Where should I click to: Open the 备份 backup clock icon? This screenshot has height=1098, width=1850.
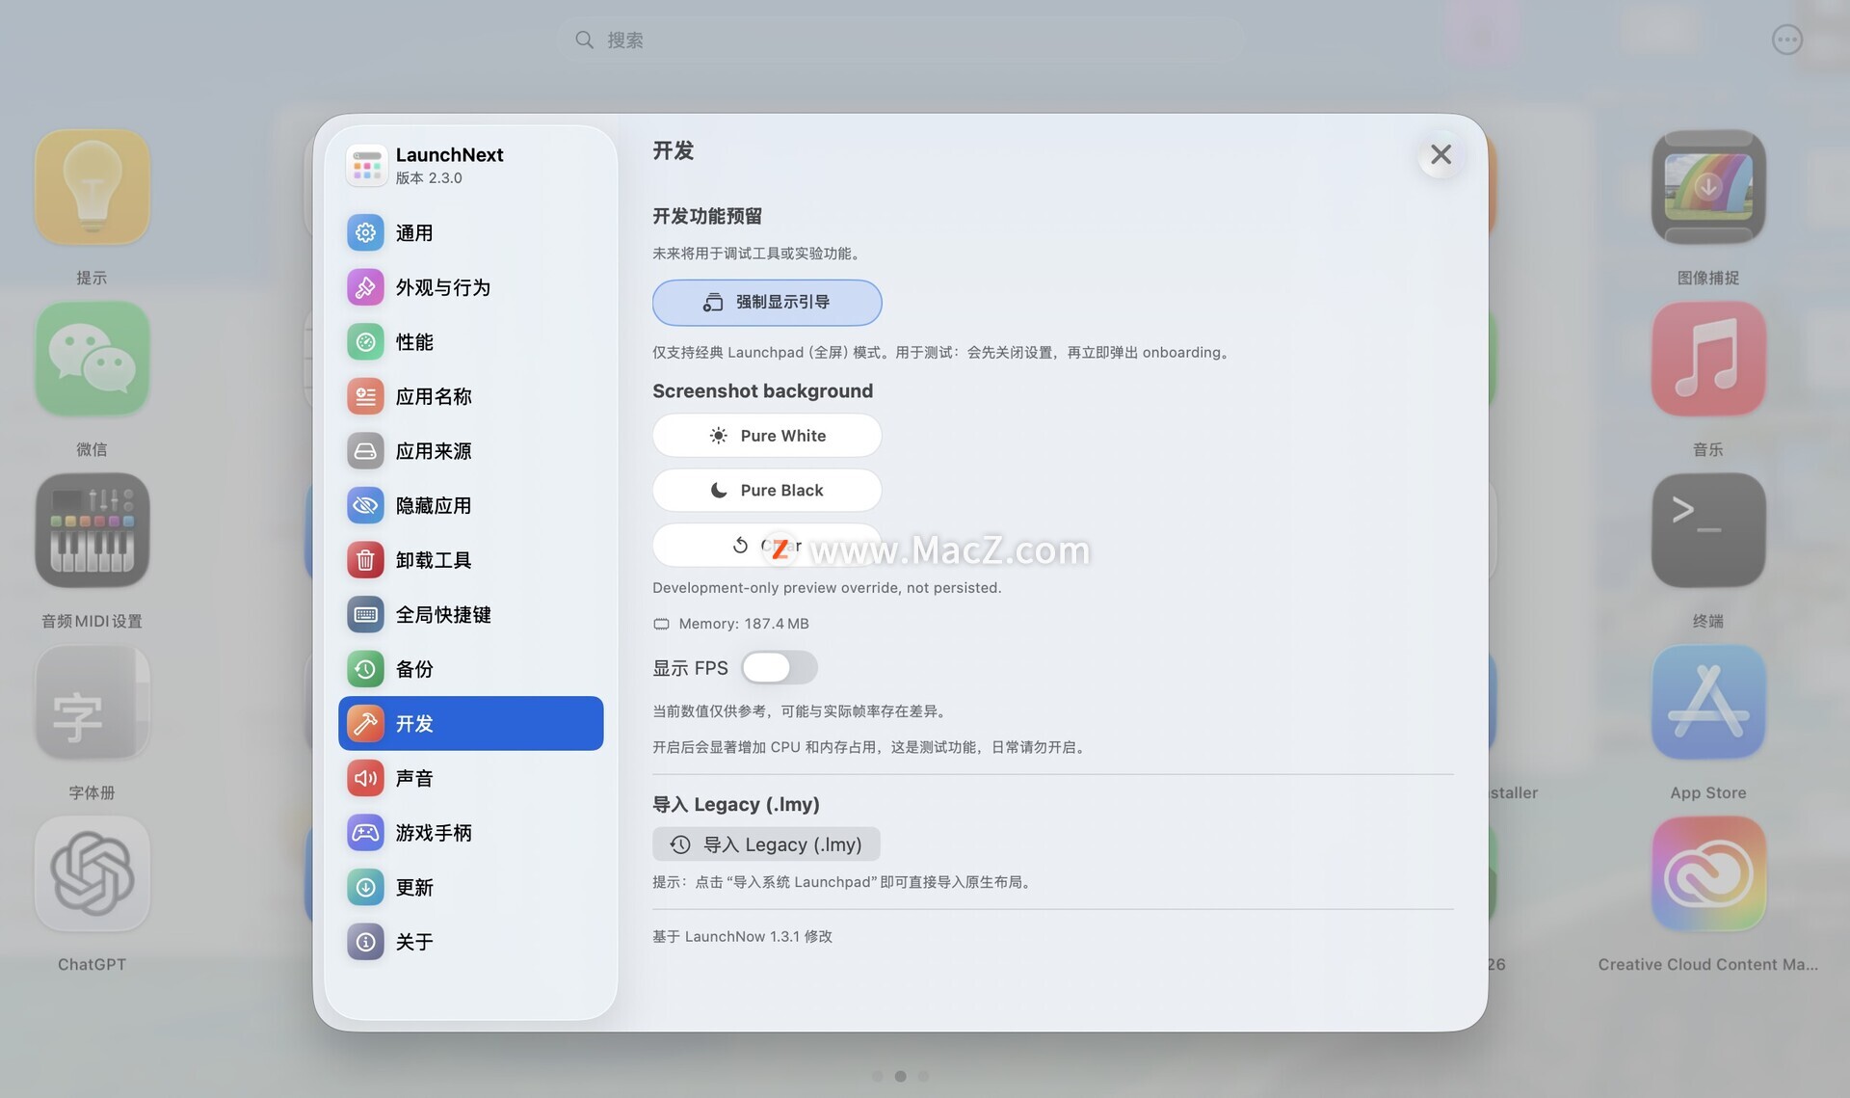click(365, 669)
